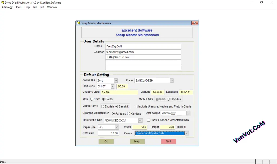Click the address line with Telegram : PcPro2
Image resolution: width=277 pixels, height=164 pixels.
coord(143,57)
